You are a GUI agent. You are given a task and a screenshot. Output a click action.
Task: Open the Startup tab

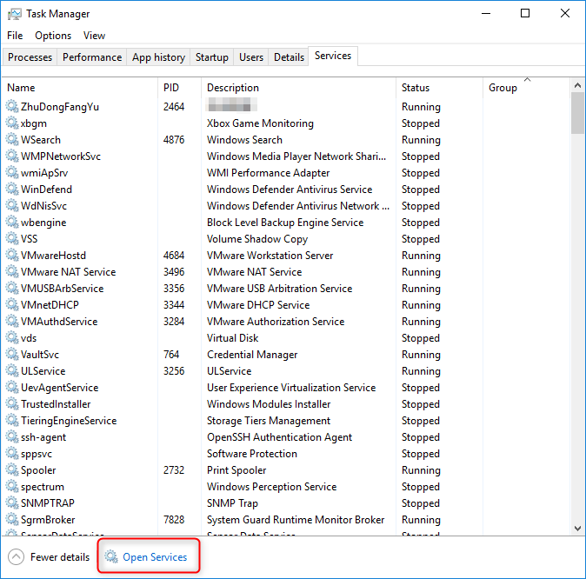pos(211,57)
